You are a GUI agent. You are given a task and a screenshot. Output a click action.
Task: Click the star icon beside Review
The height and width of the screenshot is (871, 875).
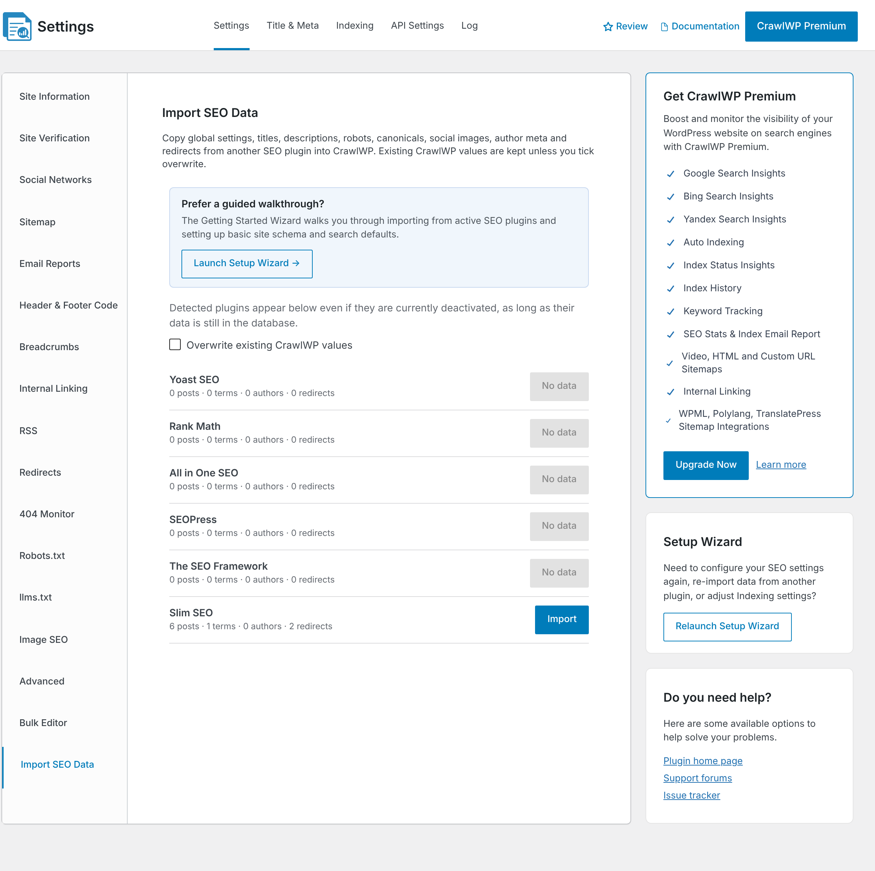(608, 27)
